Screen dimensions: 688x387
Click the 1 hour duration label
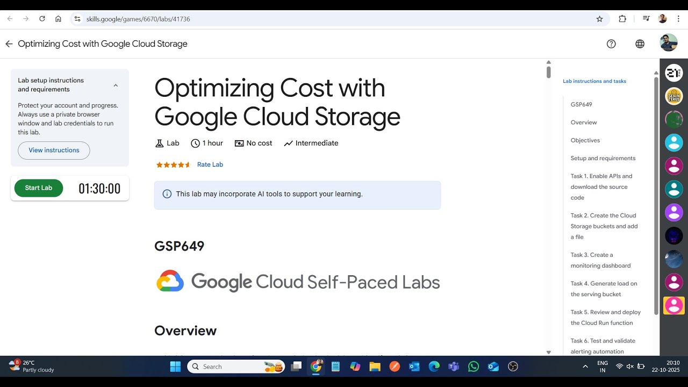tap(207, 143)
